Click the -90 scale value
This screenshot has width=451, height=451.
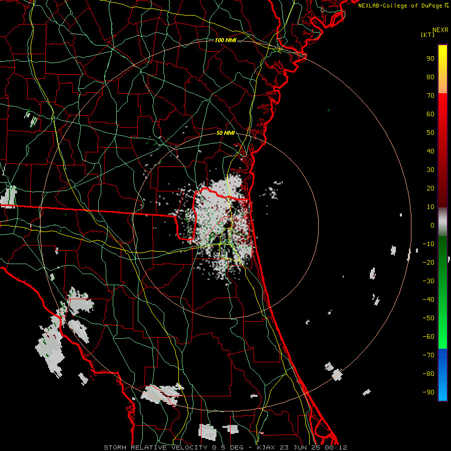point(428,392)
